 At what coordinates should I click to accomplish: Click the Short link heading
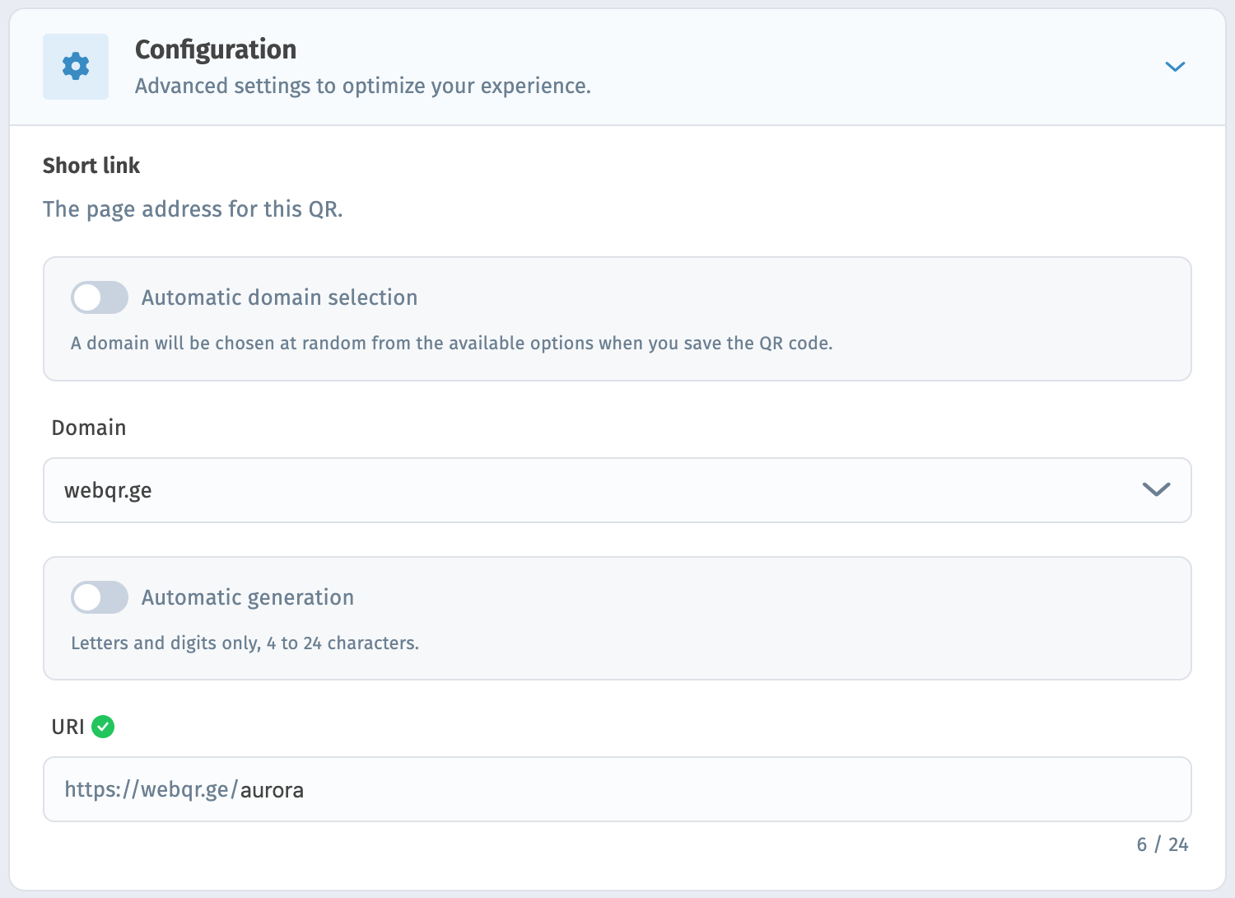[91, 166]
